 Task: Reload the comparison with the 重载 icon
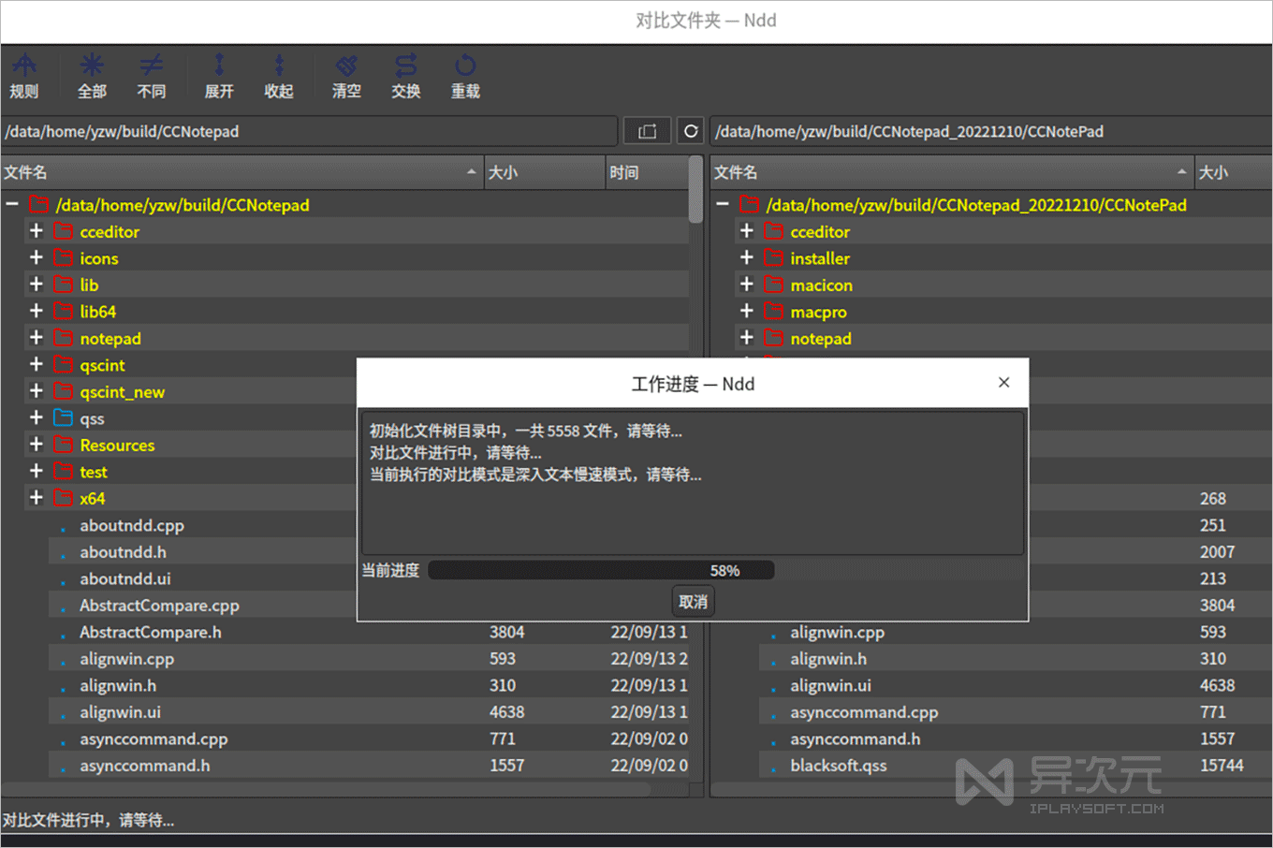465,75
